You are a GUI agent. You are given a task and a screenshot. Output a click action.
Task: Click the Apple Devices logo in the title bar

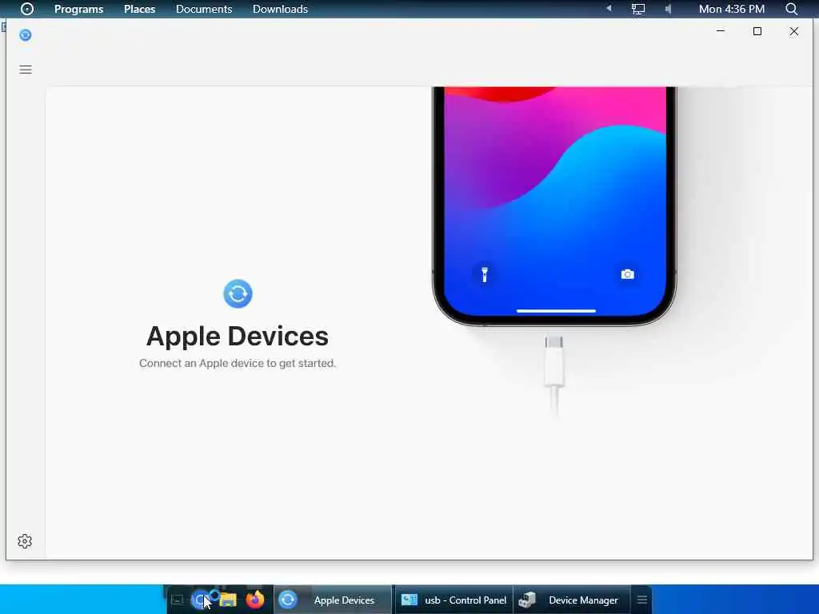pos(25,35)
